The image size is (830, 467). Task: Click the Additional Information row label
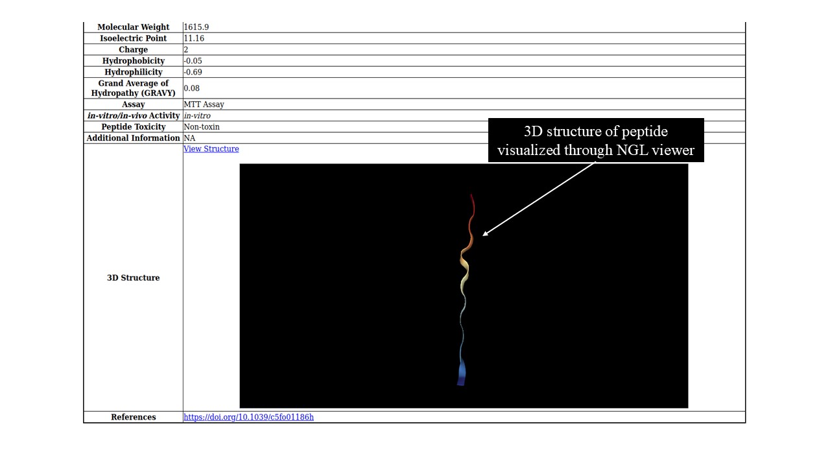[x=134, y=138]
